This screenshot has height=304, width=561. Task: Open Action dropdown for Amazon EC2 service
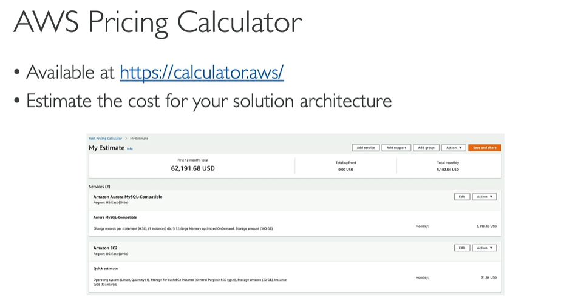[484, 248]
